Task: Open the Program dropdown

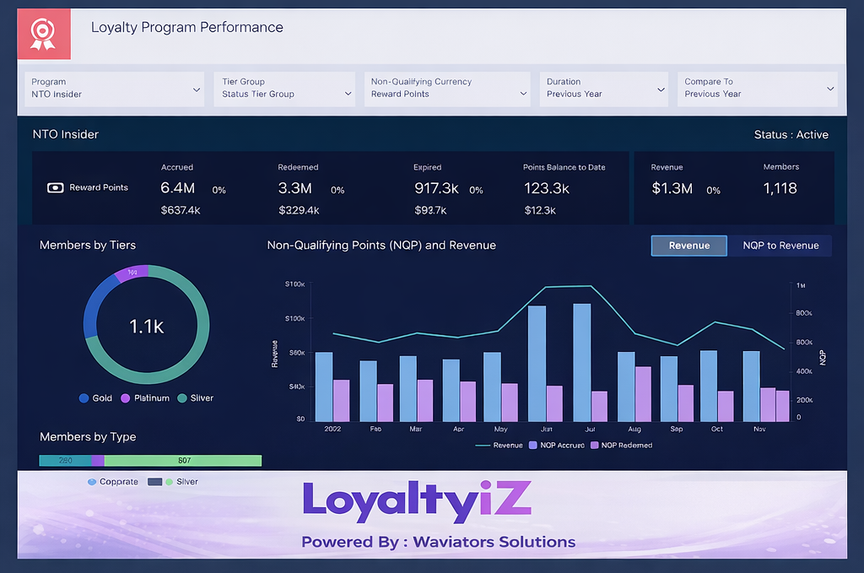Action: click(114, 89)
